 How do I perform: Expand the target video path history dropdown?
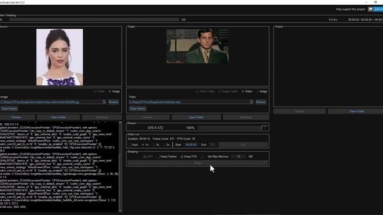point(252,102)
